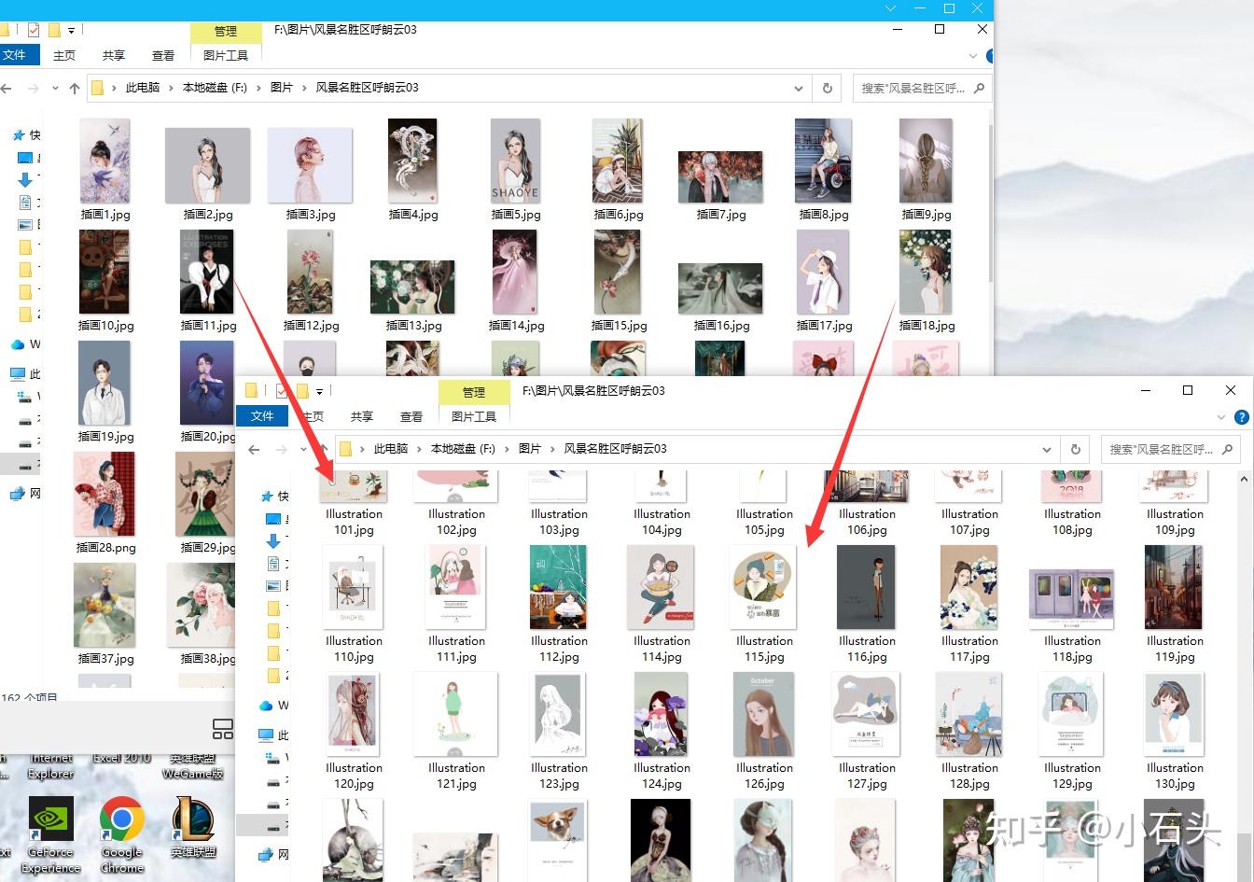Open chevron after 此电脑 in front window breadcrumb
Viewport: 1254px width, 882px height.
pos(420,450)
